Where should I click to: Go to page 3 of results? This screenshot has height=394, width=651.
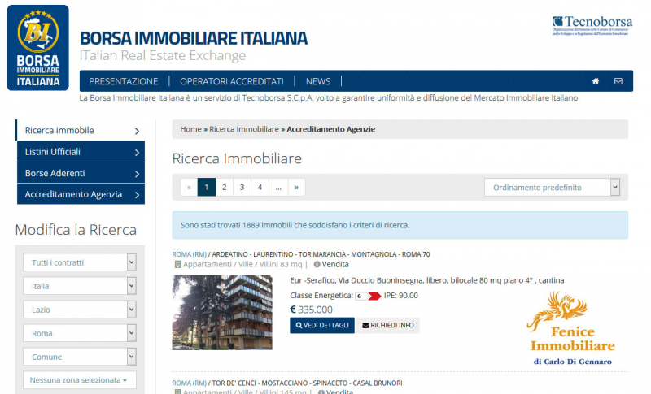(242, 188)
